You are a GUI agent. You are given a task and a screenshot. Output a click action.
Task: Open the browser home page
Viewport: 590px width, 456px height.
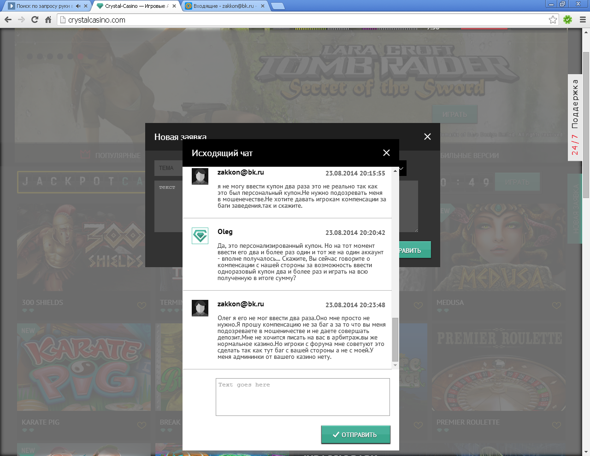click(x=48, y=20)
